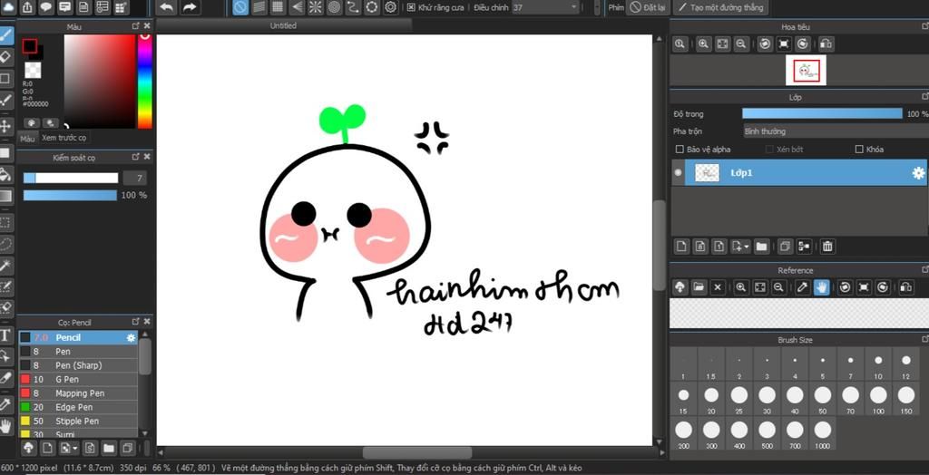Image resolution: width=929 pixels, height=475 pixels.
Task: Click the navigator preview thumbnail
Action: [x=806, y=71]
